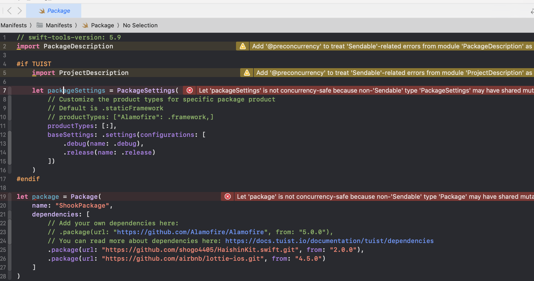Image resolution: width=534 pixels, height=281 pixels.
Task: Open the leftmost Manifests breadcrumb
Action: [14, 25]
